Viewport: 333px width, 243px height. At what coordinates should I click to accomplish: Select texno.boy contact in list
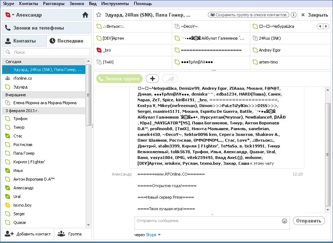pyautogui.click(x=44, y=205)
